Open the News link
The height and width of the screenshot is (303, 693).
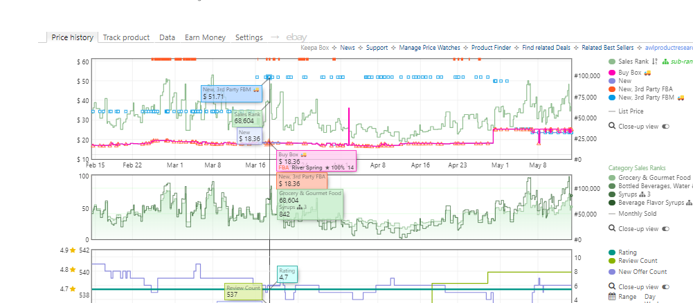click(348, 48)
